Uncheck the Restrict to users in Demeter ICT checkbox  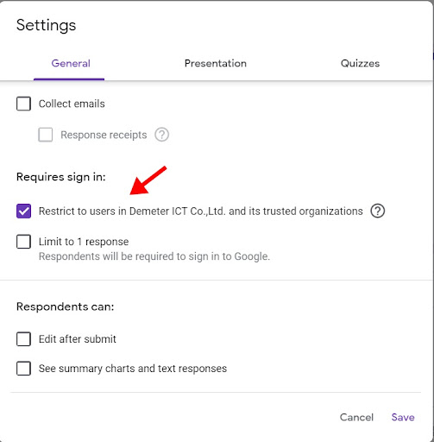23,211
